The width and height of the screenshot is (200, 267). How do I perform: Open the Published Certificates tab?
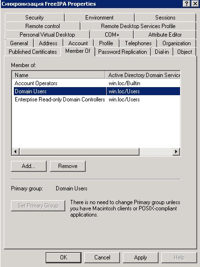coord(33,51)
